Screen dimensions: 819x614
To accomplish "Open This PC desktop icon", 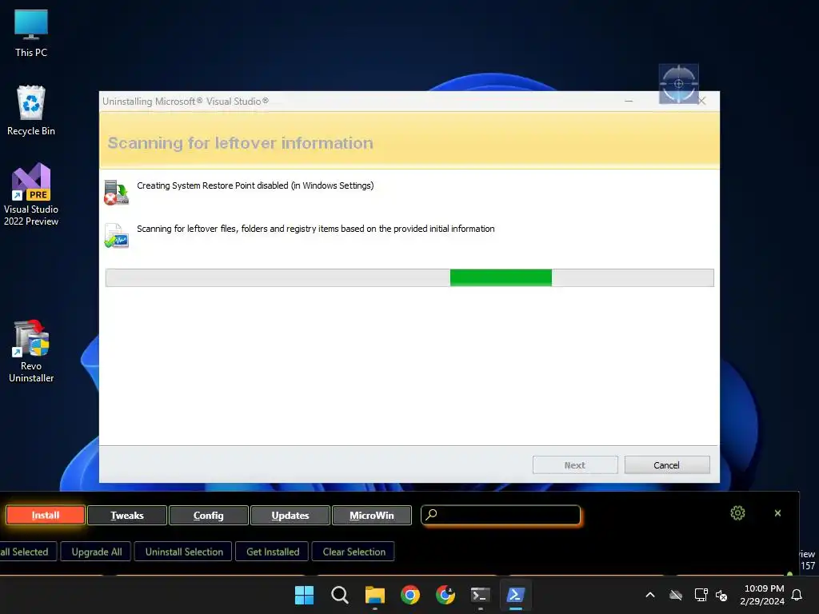I will point(31,33).
